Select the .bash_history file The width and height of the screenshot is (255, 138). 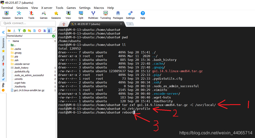coord(20,68)
